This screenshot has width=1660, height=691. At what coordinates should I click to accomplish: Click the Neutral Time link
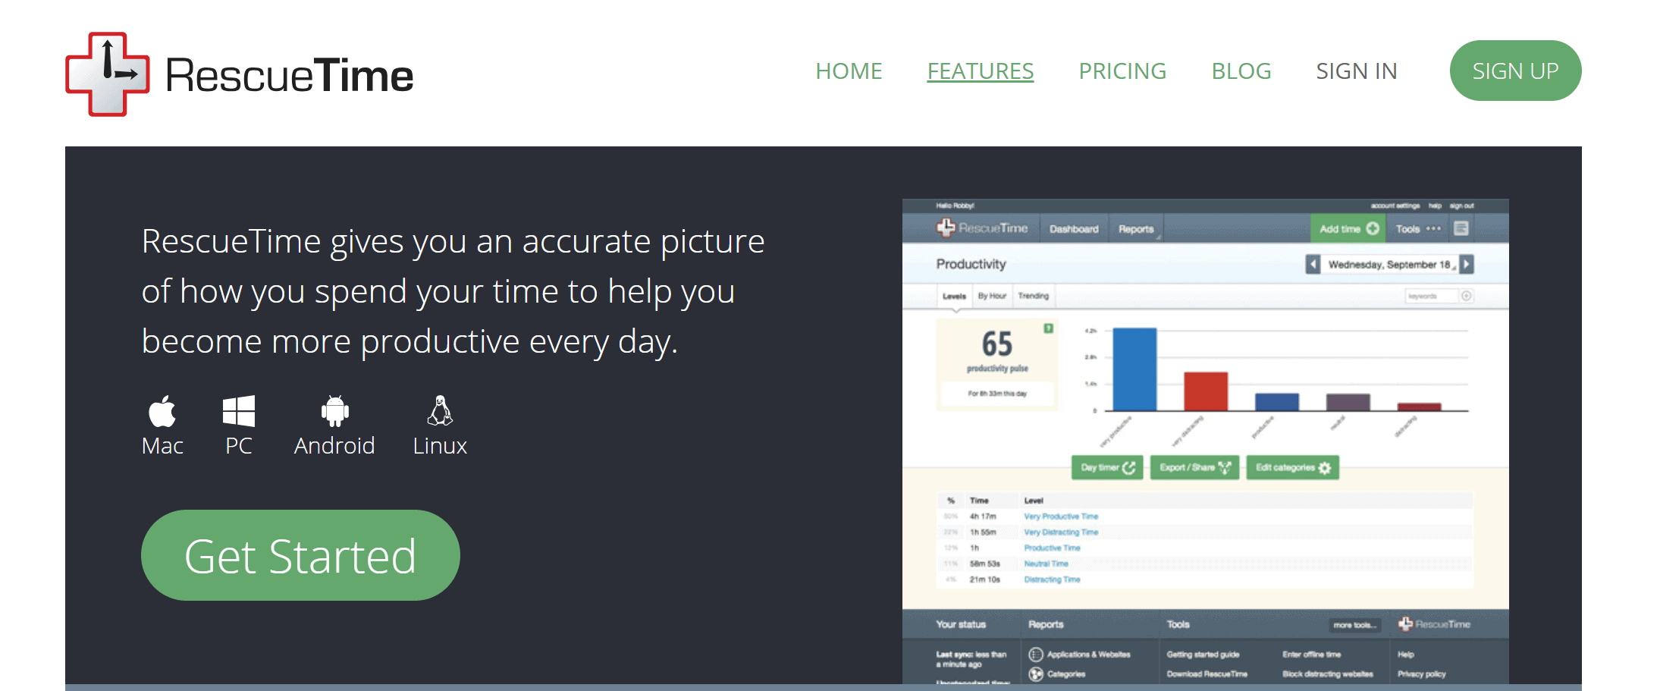[1046, 564]
